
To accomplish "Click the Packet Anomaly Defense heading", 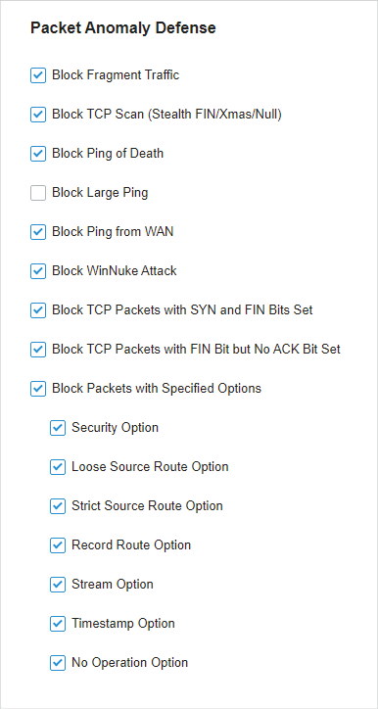I will point(123,28).
